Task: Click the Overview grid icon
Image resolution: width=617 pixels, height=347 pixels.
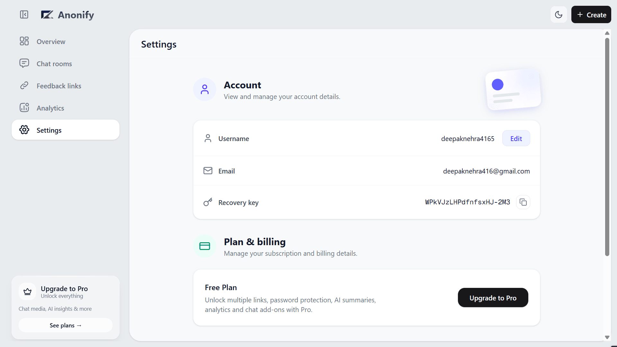Action: 24,41
